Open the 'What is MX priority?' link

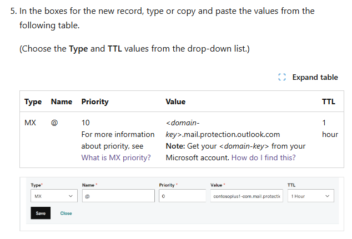click(x=116, y=157)
